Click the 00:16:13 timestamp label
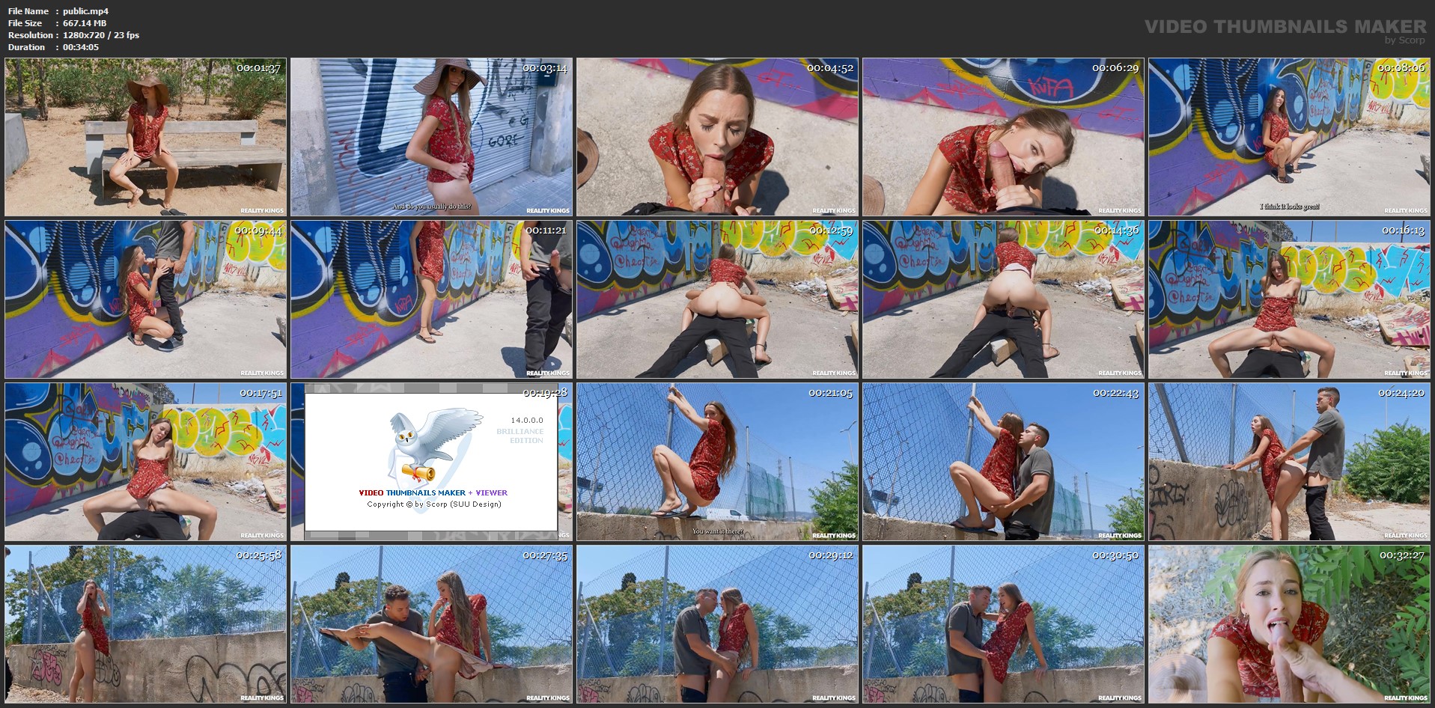This screenshot has width=1435, height=708. click(x=1403, y=231)
